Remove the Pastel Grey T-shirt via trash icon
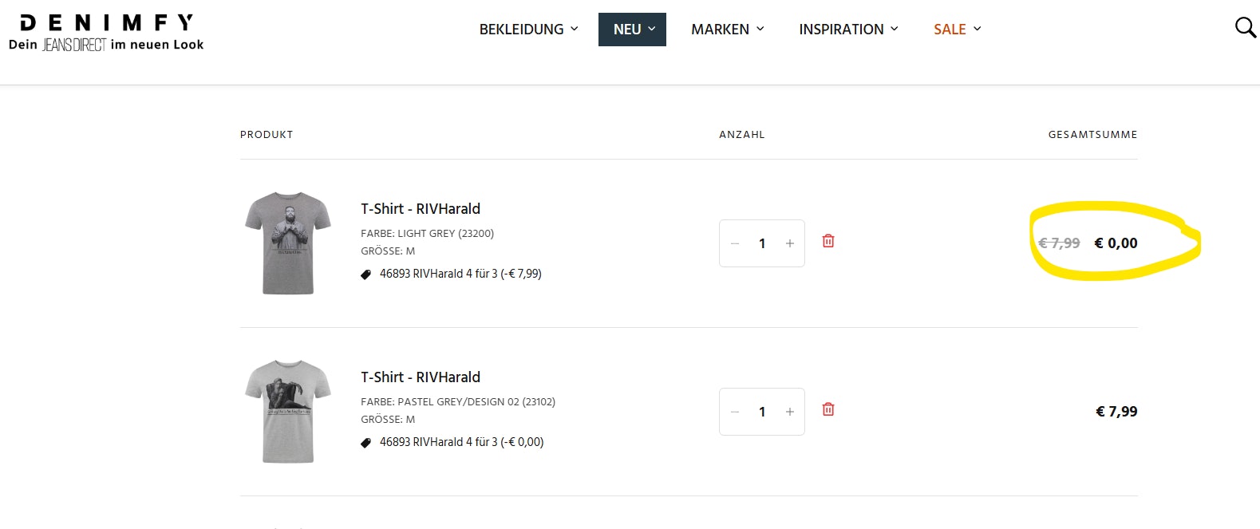 pos(828,409)
